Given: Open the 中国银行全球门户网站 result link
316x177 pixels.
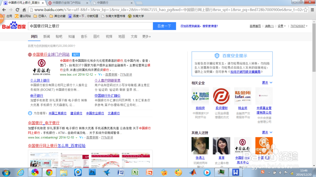Looking at the screenshot, I should click(x=51, y=54).
